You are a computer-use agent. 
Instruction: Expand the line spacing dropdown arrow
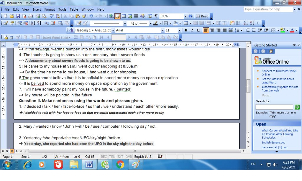point(241,30)
